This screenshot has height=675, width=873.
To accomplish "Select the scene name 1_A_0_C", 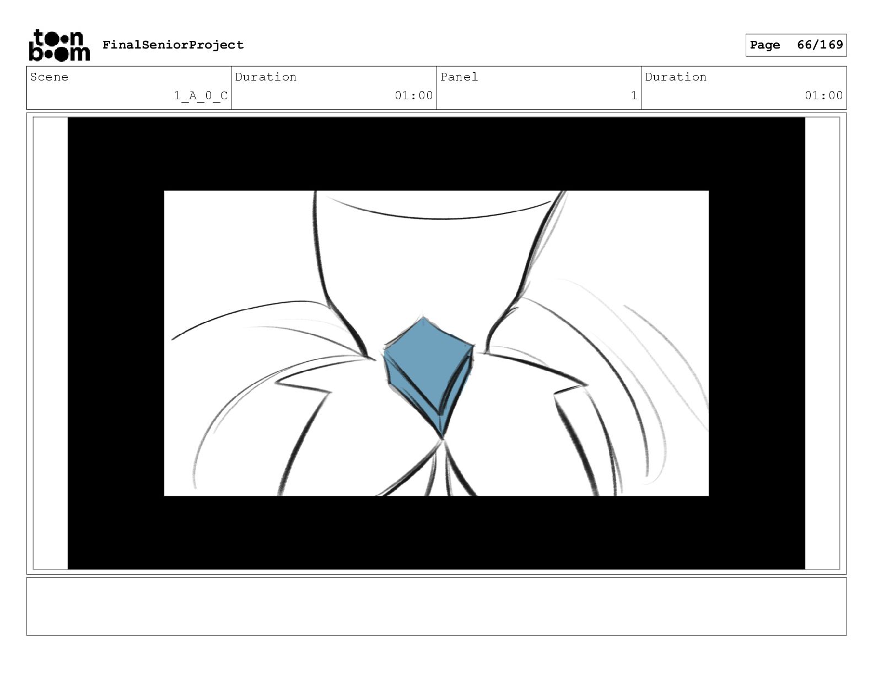I will (201, 95).
